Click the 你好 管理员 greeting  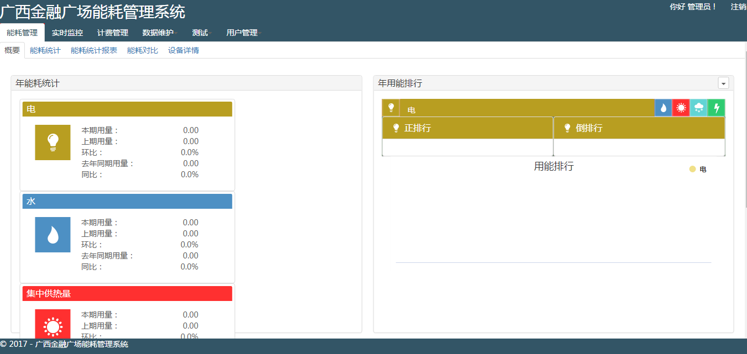pos(693,7)
